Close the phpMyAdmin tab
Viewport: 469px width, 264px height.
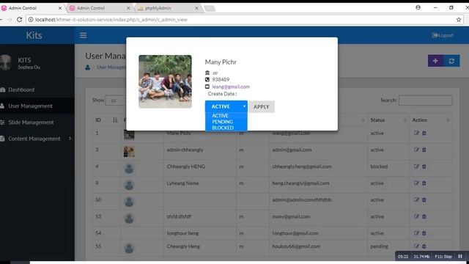pyautogui.click(x=196, y=8)
